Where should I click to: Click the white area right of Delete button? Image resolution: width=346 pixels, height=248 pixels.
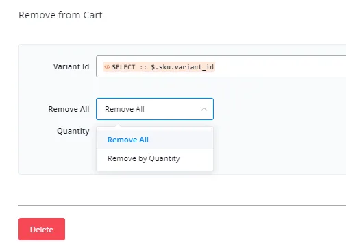pos(206,229)
